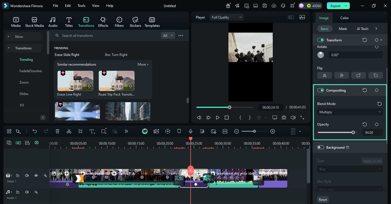Click the undo arrow in timeline toolbar
Image resolution: width=391 pixels, height=204 pixels.
point(35,131)
